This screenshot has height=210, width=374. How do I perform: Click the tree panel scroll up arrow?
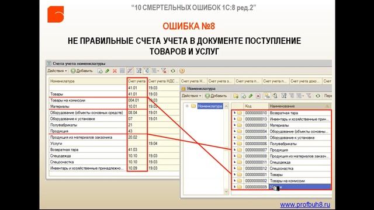(x=226, y=106)
